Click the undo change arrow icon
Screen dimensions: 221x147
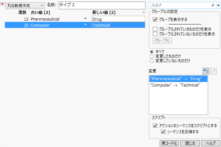tap(206, 71)
